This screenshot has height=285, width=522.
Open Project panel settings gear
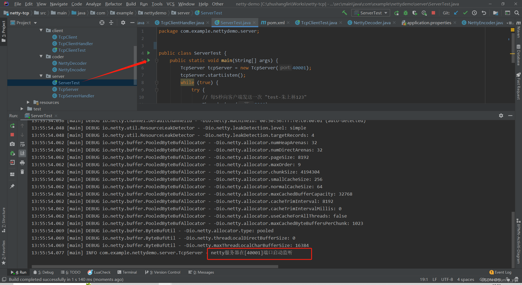click(123, 23)
